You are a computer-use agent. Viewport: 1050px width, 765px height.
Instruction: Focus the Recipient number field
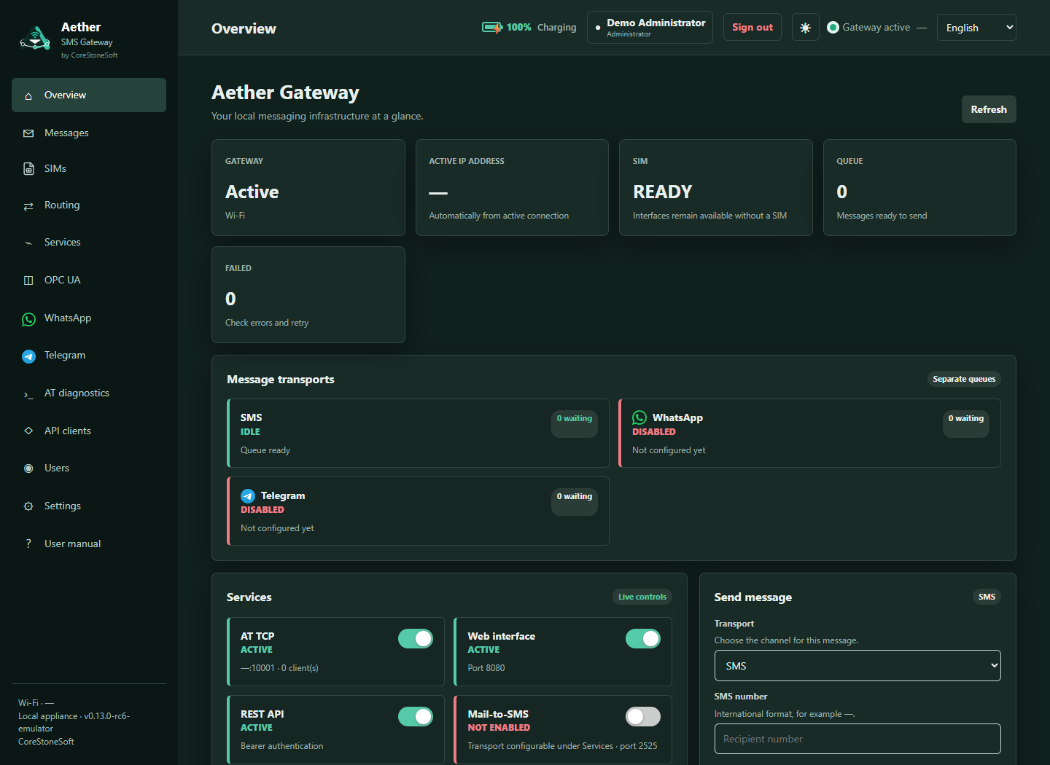pyautogui.click(x=857, y=739)
